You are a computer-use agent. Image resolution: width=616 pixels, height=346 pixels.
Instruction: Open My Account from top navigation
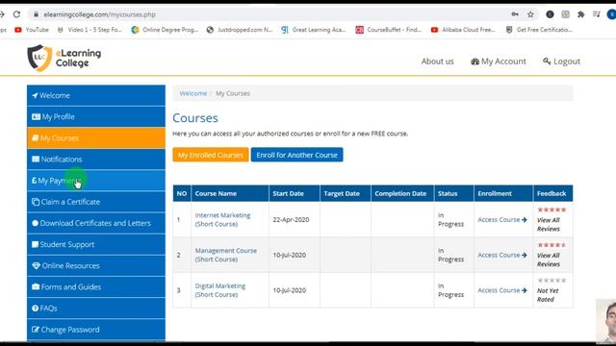click(x=499, y=62)
